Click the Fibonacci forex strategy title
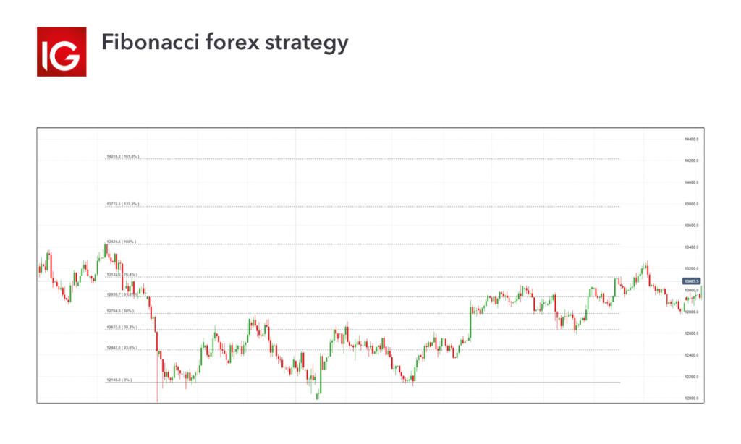Viewport: 741px width, 444px height. point(225,43)
